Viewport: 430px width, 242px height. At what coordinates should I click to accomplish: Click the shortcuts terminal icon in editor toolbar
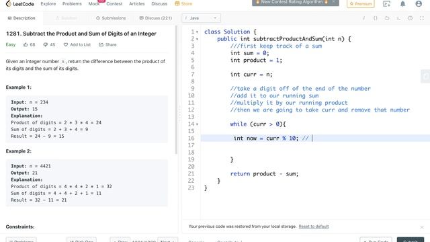398,18
